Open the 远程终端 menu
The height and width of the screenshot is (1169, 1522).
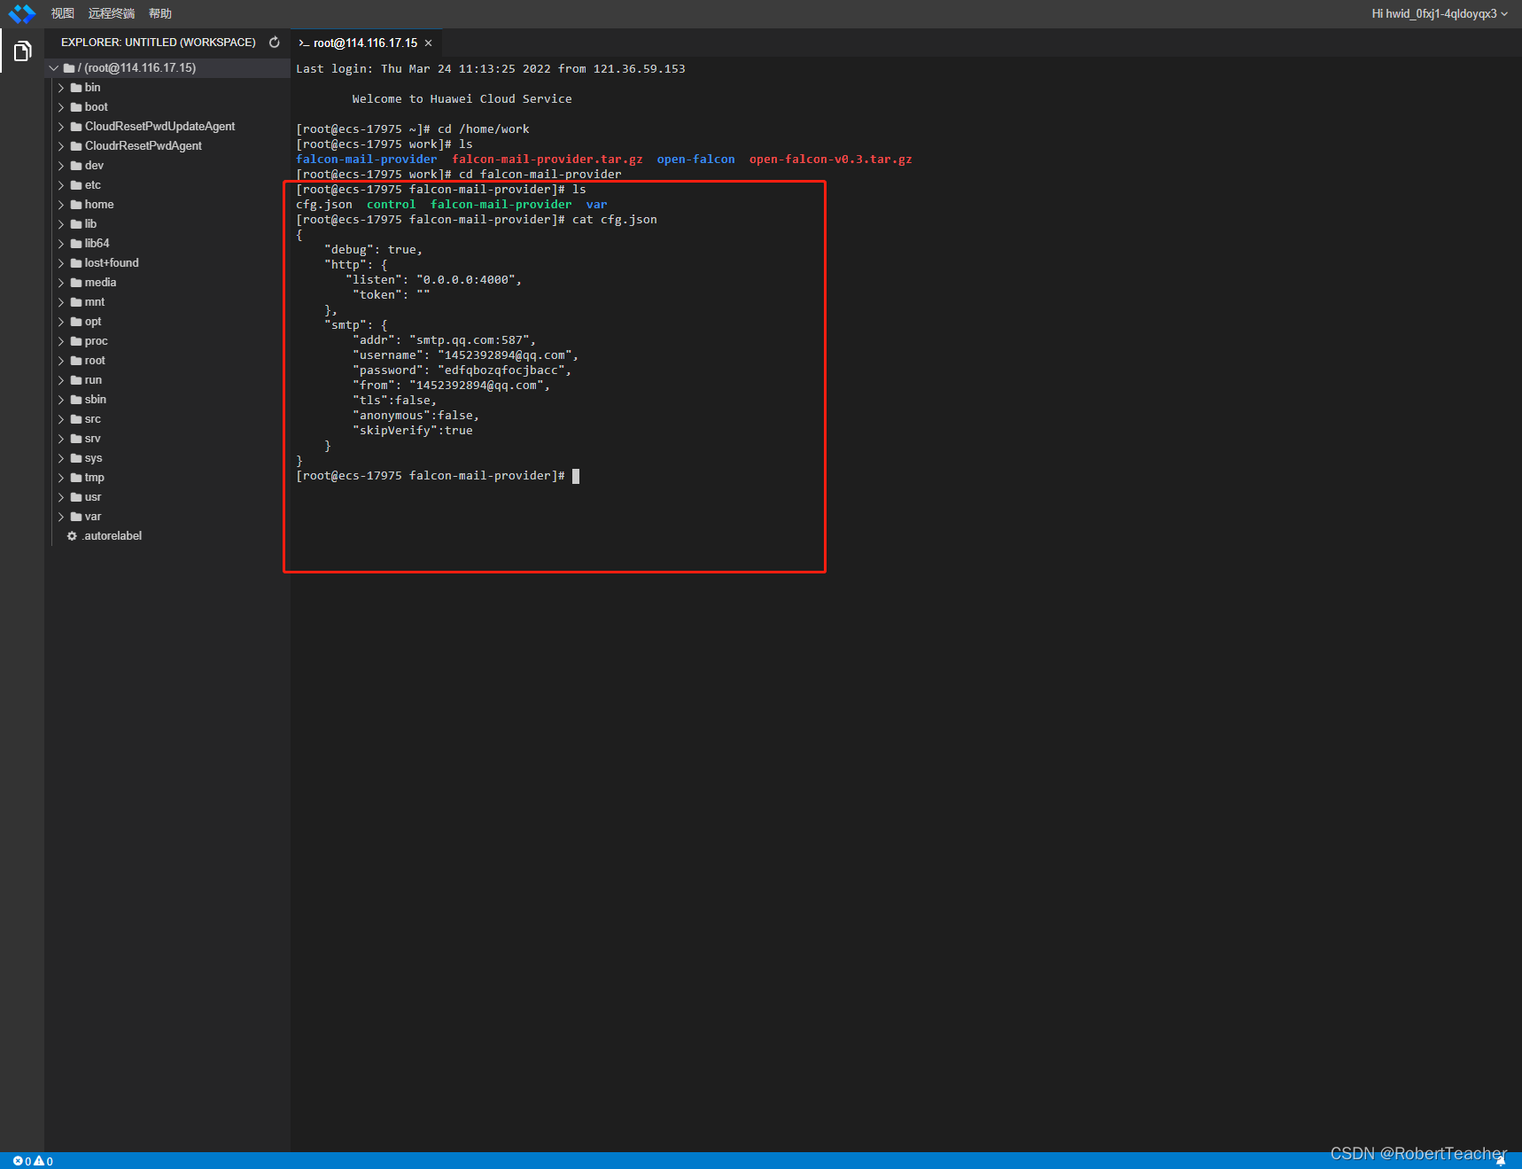point(111,13)
